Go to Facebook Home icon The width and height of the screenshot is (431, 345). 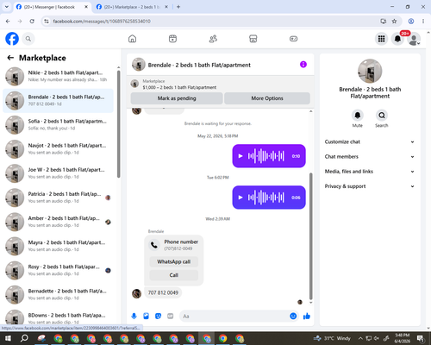tap(132, 39)
